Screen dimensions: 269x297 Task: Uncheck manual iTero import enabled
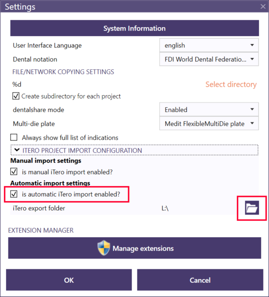14,172
